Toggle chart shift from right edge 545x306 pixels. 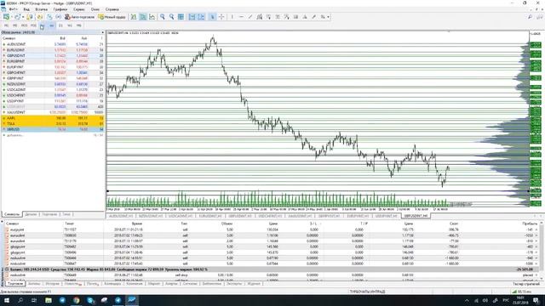coord(201,17)
